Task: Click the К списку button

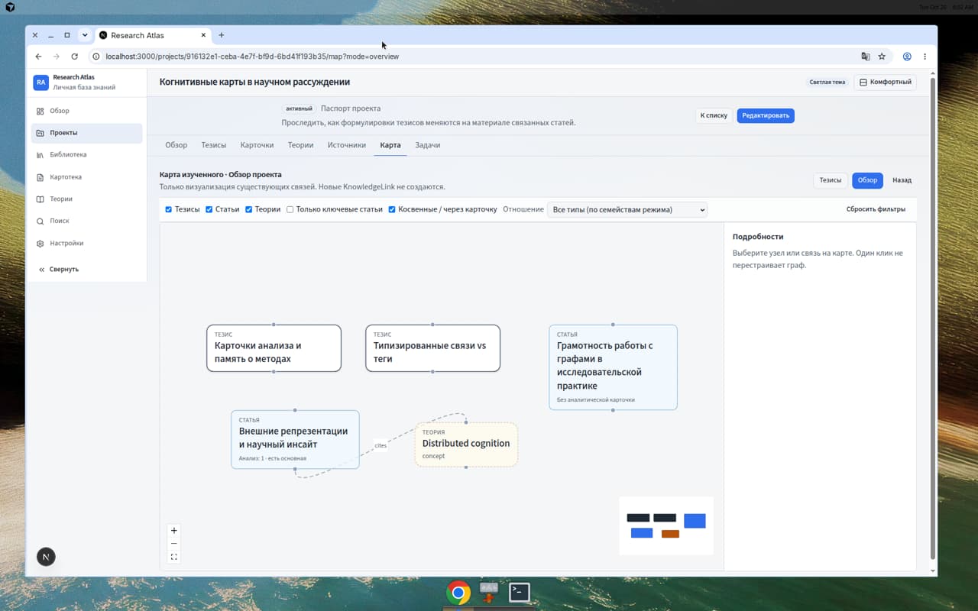Action: [714, 116]
